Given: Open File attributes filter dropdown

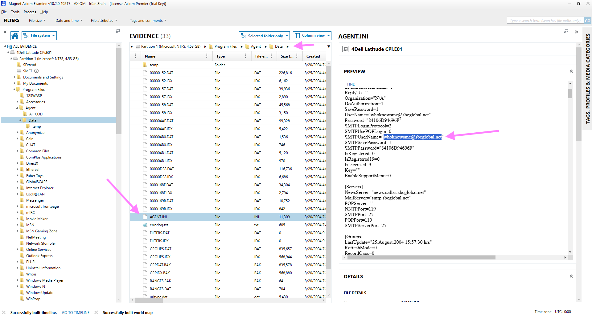Looking at the screenshot, I should pyautogui.click(x=104, y=21).
